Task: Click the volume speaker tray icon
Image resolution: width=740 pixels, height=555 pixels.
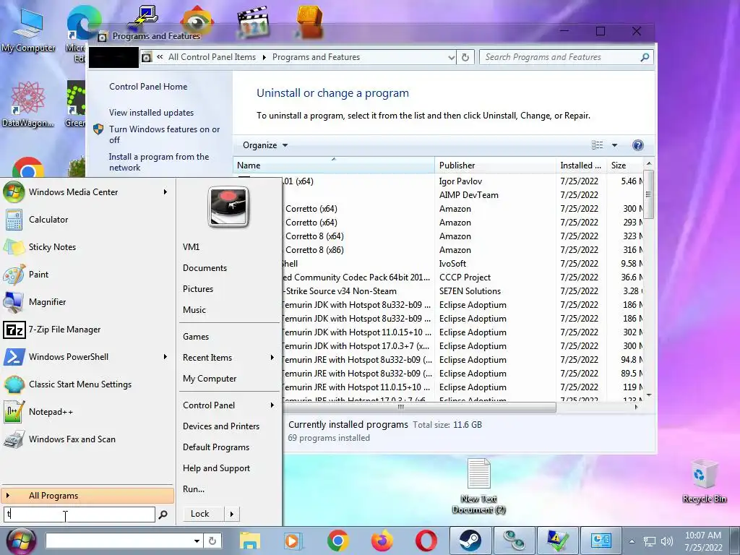Action: pos(667,541)
